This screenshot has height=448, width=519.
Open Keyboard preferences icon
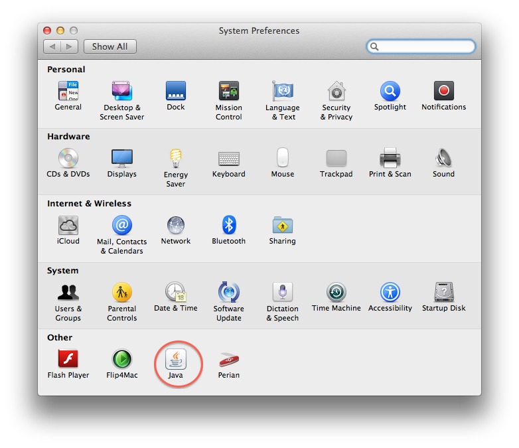point(229,159)
